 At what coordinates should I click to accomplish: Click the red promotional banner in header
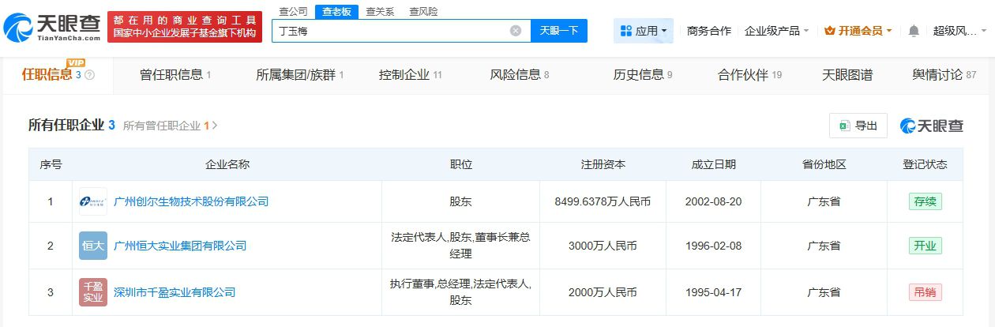[185, 27]
